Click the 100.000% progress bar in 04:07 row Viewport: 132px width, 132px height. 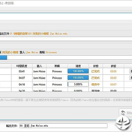click(x=78, y=78)
